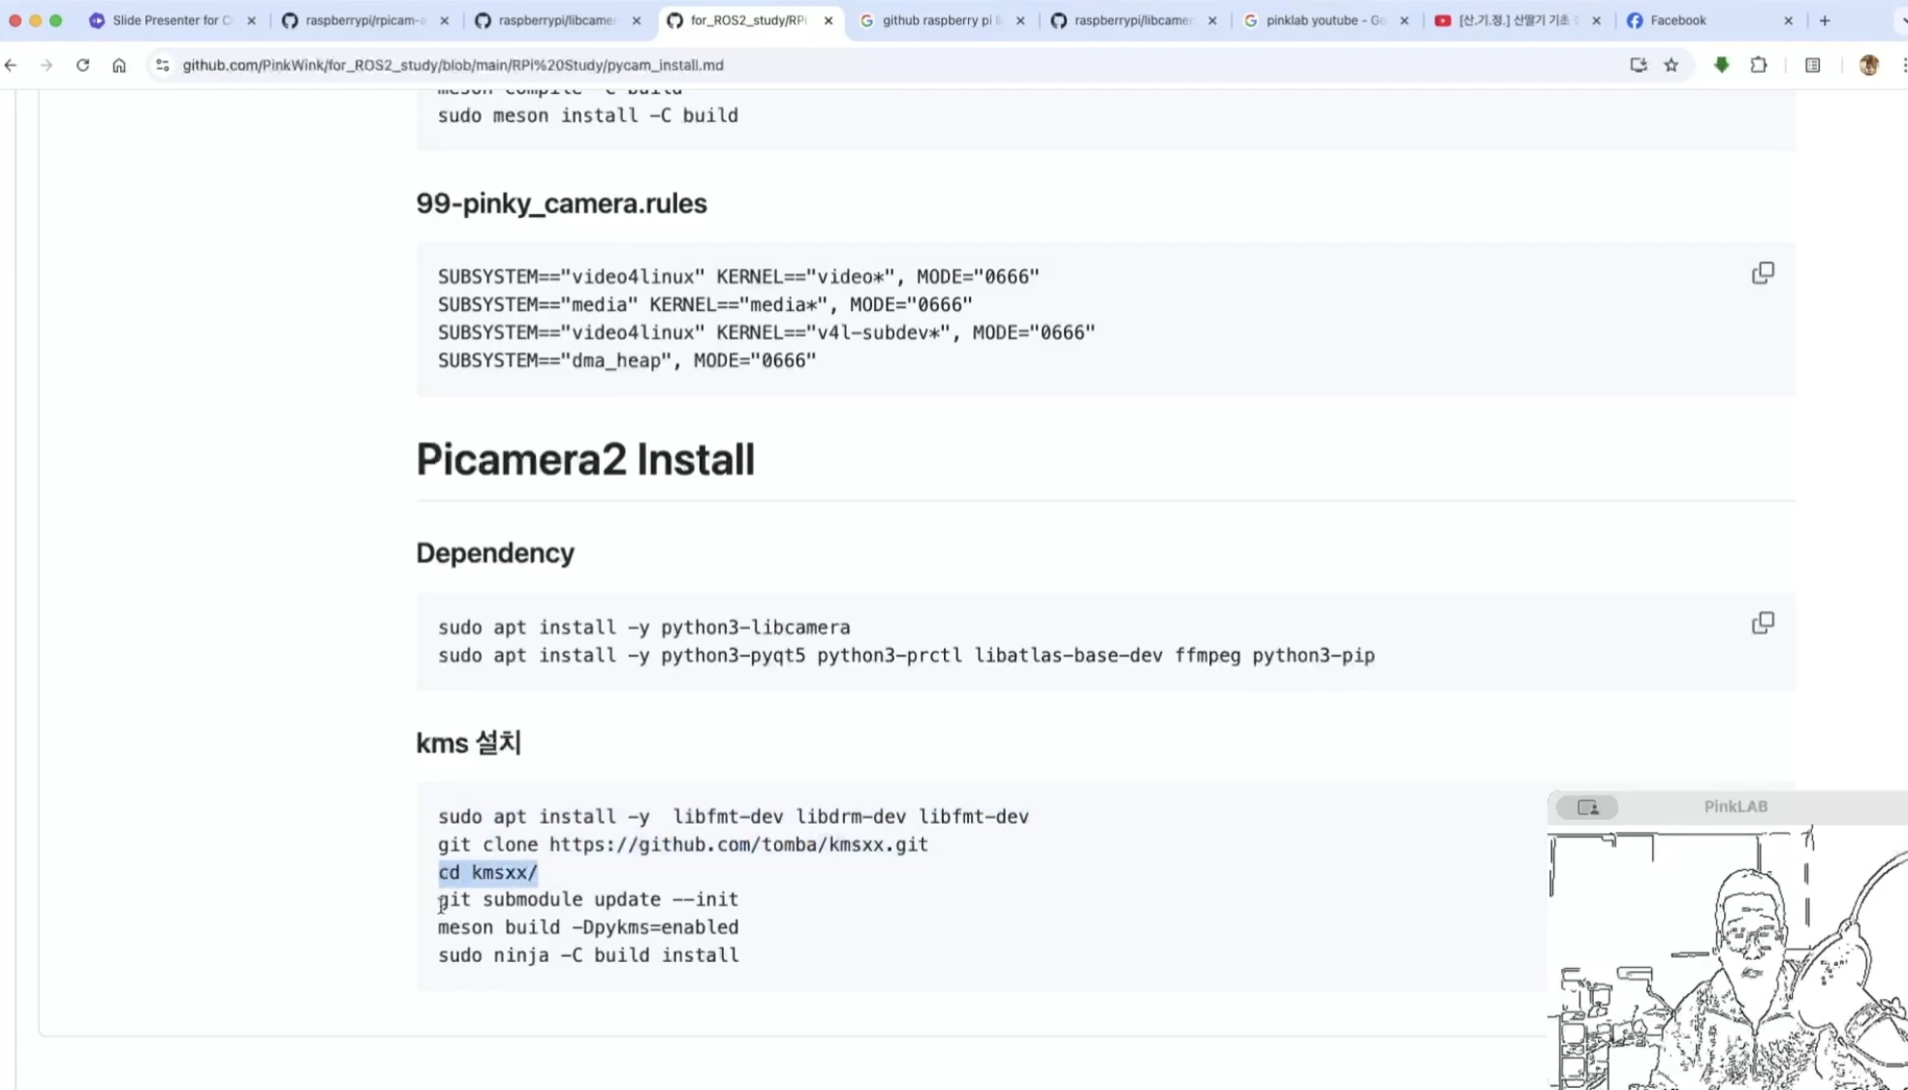Viewport: 1908px width, 1090px height.
Task: Close the raspberrypi/rpicam tab
Action: [445, 20]
